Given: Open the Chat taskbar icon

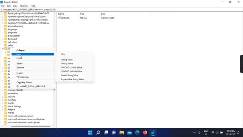Looking at the screenshot, I should pos(114,132).
